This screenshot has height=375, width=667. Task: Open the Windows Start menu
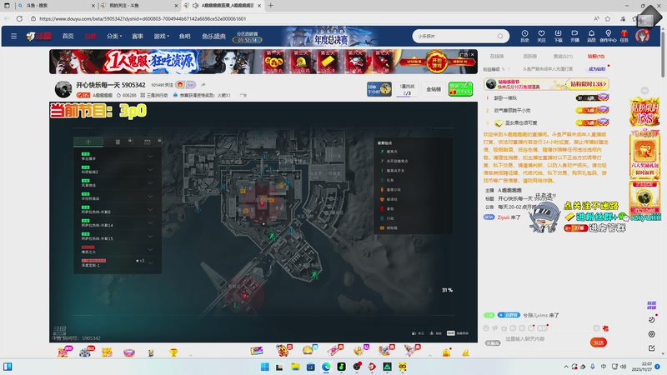pyautogui.click(x=264, y=367)
